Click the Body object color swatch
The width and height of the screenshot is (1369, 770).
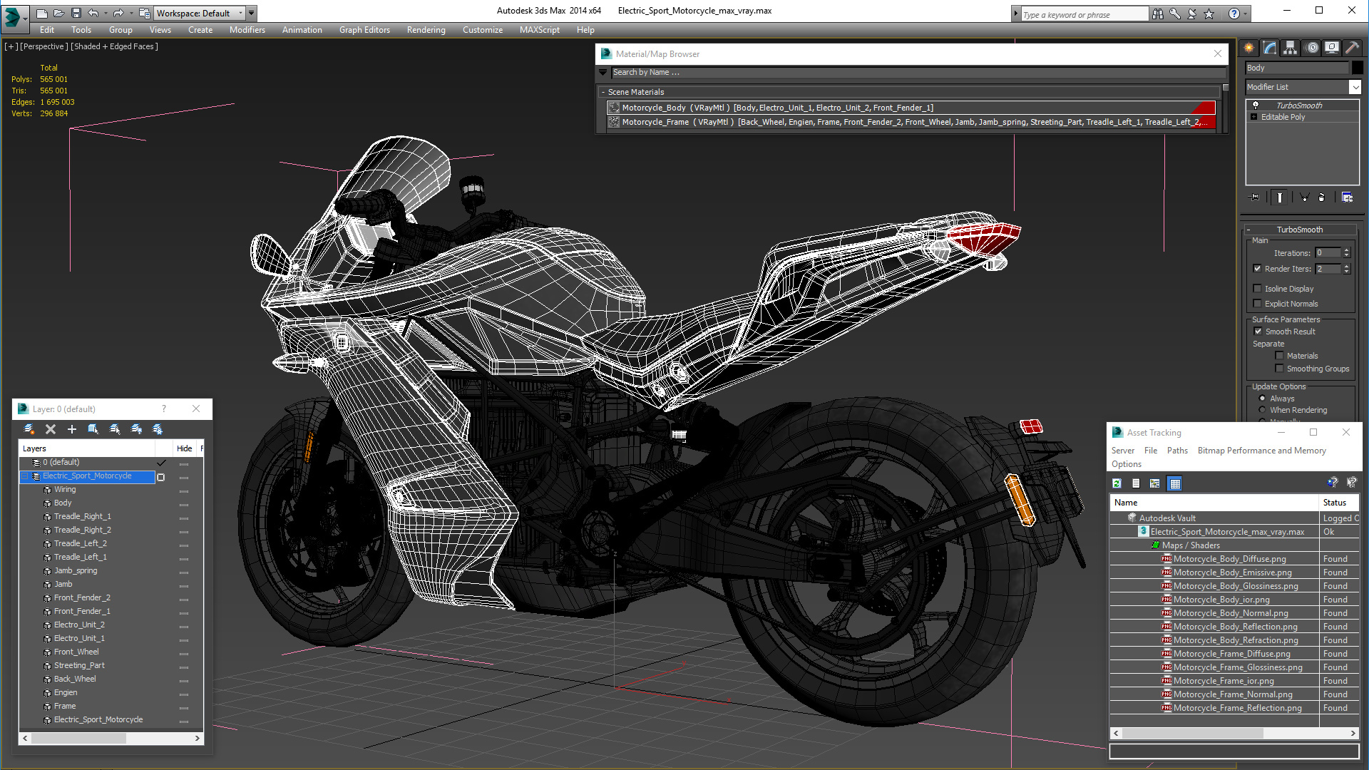point(1357,68)
